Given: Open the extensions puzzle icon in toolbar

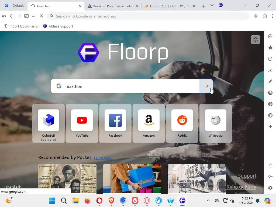Looking at the screenshot, I should [265, 16].
